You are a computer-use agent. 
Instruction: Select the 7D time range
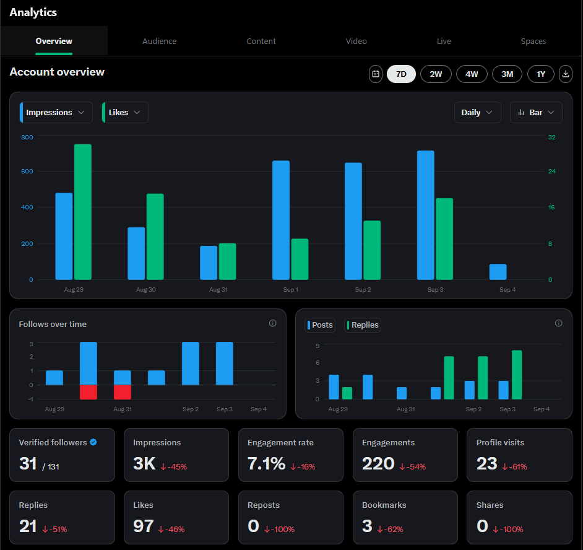point(401,74)
